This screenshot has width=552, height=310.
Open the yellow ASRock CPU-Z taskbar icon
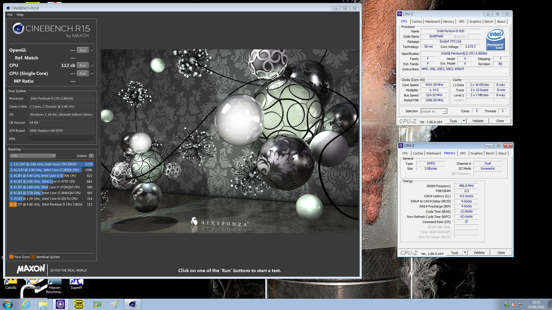tap(79, 304)
